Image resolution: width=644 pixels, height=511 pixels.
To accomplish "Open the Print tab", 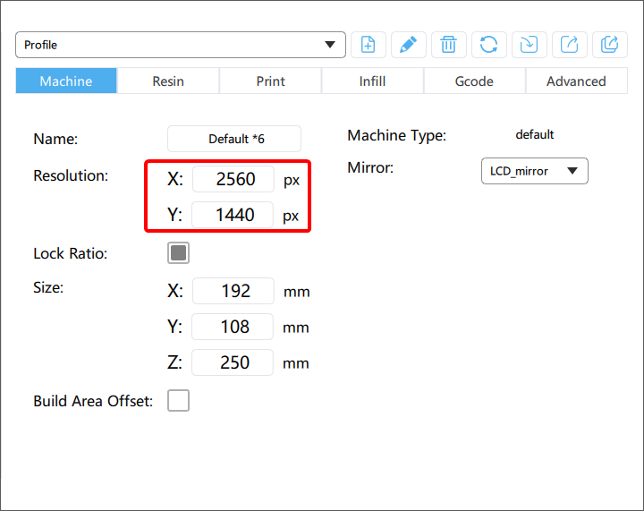I will tap(270, 81).
